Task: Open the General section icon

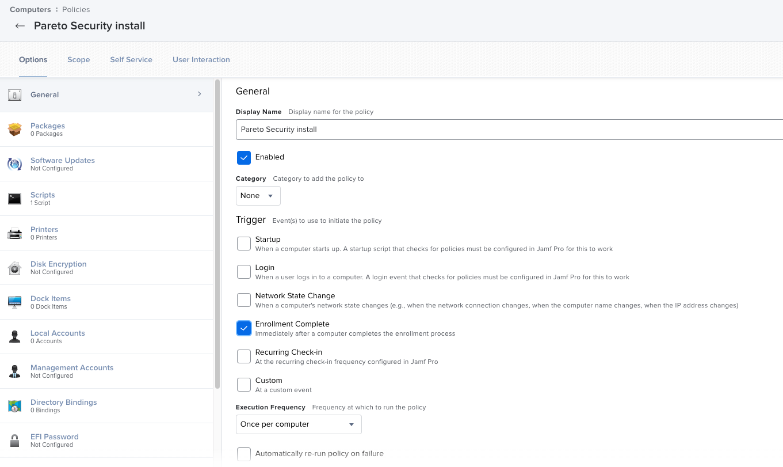Action: point(15,95)
